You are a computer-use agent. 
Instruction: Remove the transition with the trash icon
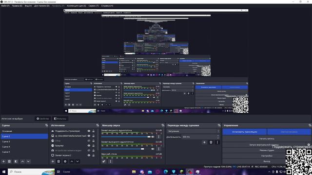coord(211,142)
